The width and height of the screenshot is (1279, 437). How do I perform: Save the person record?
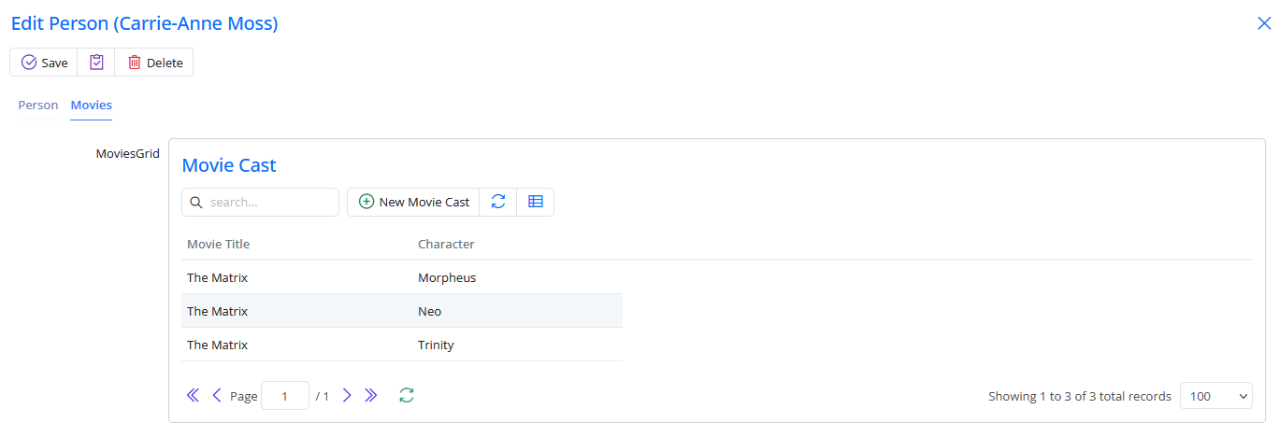coord(44,63)
